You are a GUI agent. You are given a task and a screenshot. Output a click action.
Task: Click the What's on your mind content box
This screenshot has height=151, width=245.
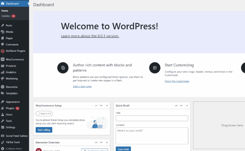(x=152, y=136)
